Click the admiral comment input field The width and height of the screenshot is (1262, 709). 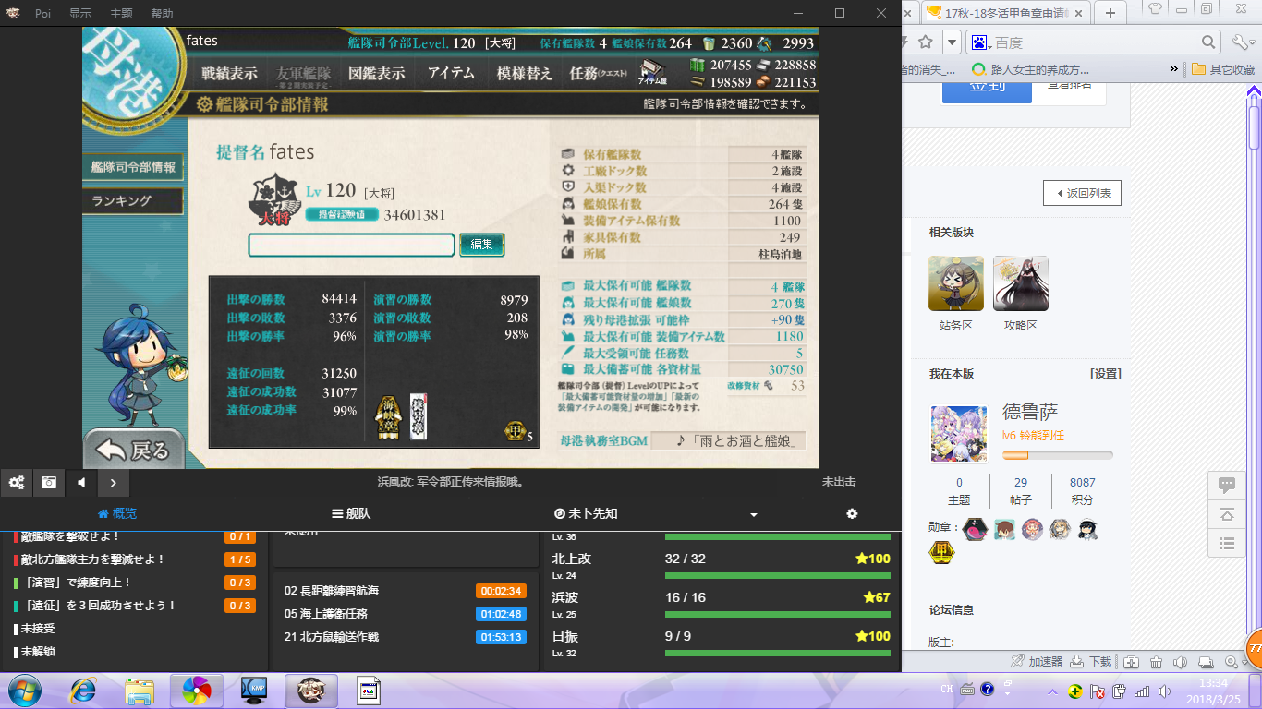click(x=351, y=245)
